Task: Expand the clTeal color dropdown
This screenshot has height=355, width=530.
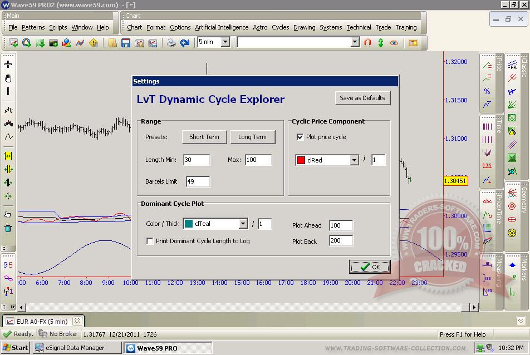Action: [x=243, y=224]
